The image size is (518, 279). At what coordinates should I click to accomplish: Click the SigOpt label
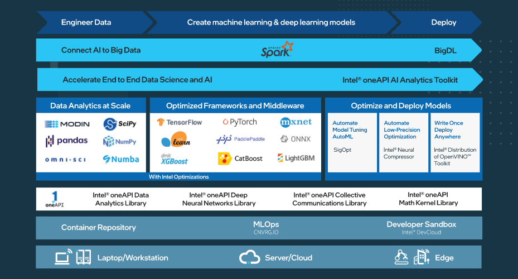coord(342,150)
